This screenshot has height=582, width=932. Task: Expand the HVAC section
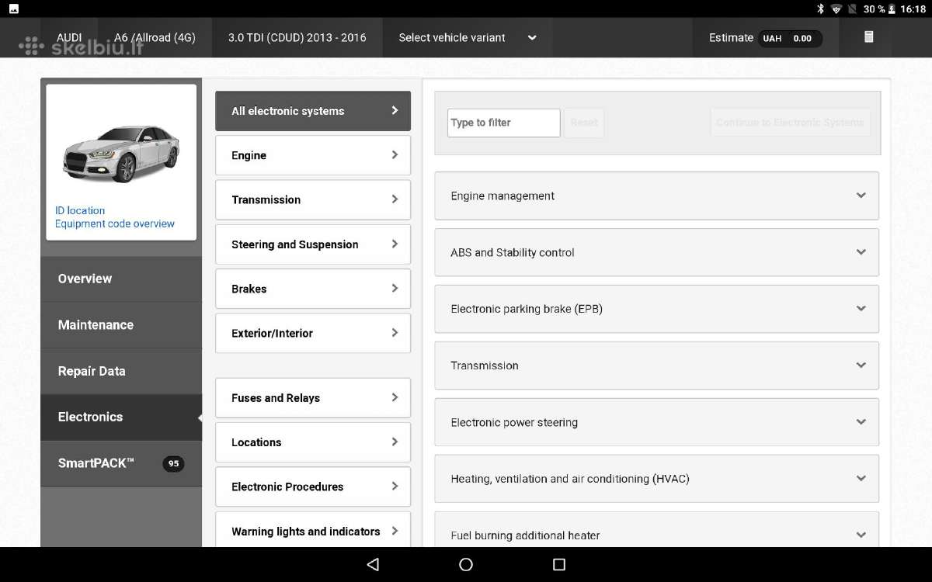tap(656, 479)
